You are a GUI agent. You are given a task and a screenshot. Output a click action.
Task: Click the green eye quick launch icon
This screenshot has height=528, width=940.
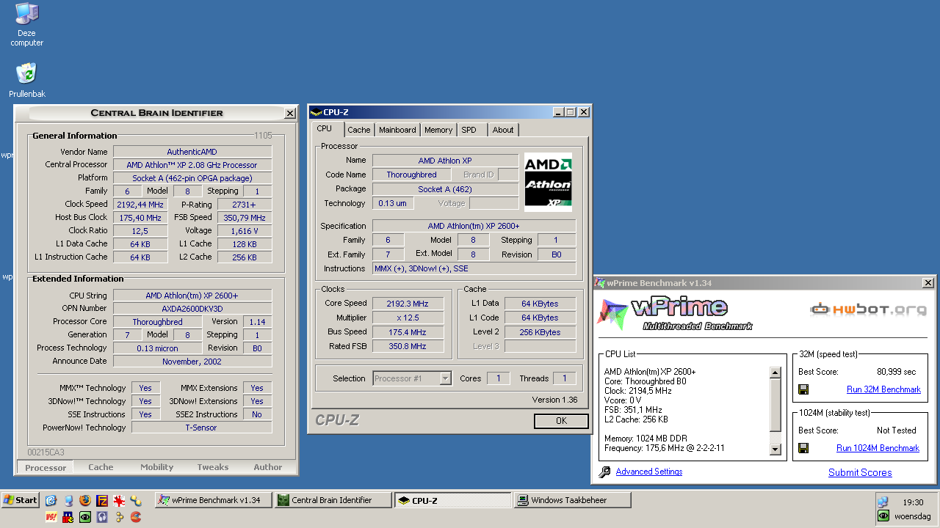85,517
